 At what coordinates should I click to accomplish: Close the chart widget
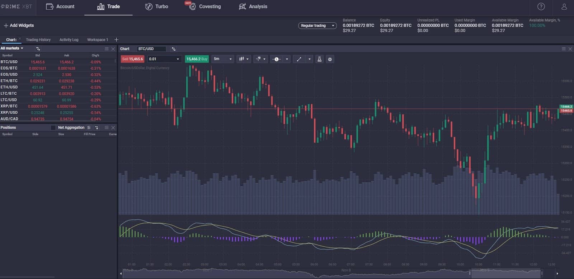coord(570,49)
